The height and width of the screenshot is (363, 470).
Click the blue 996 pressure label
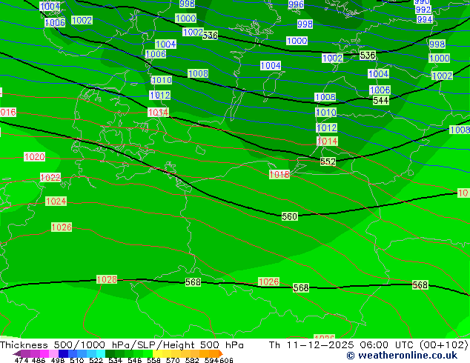[x=296, y=4]
